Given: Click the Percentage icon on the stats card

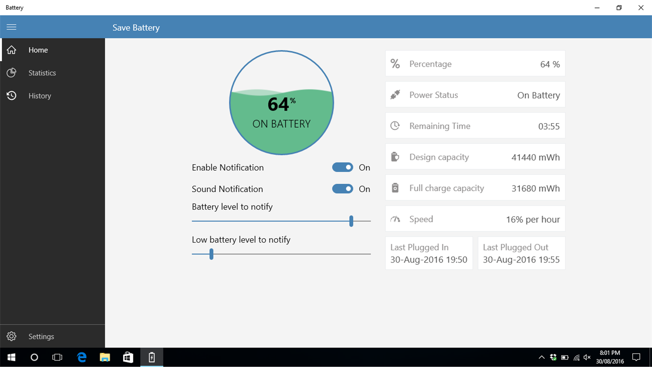Looking at the screenshot, I should click(395, 64).
